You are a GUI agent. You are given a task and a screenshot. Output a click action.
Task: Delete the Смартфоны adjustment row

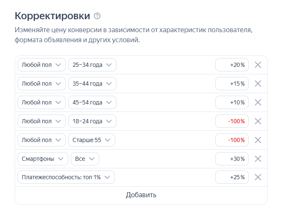point(258,159)
